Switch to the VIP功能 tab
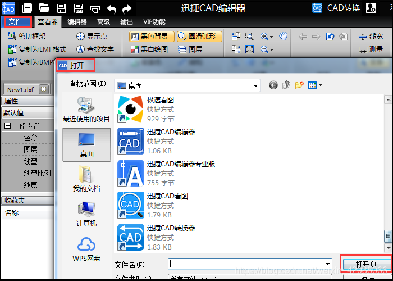Image resolution: width=393 pixels, height=281 pixels. click(x=154, y=22)
